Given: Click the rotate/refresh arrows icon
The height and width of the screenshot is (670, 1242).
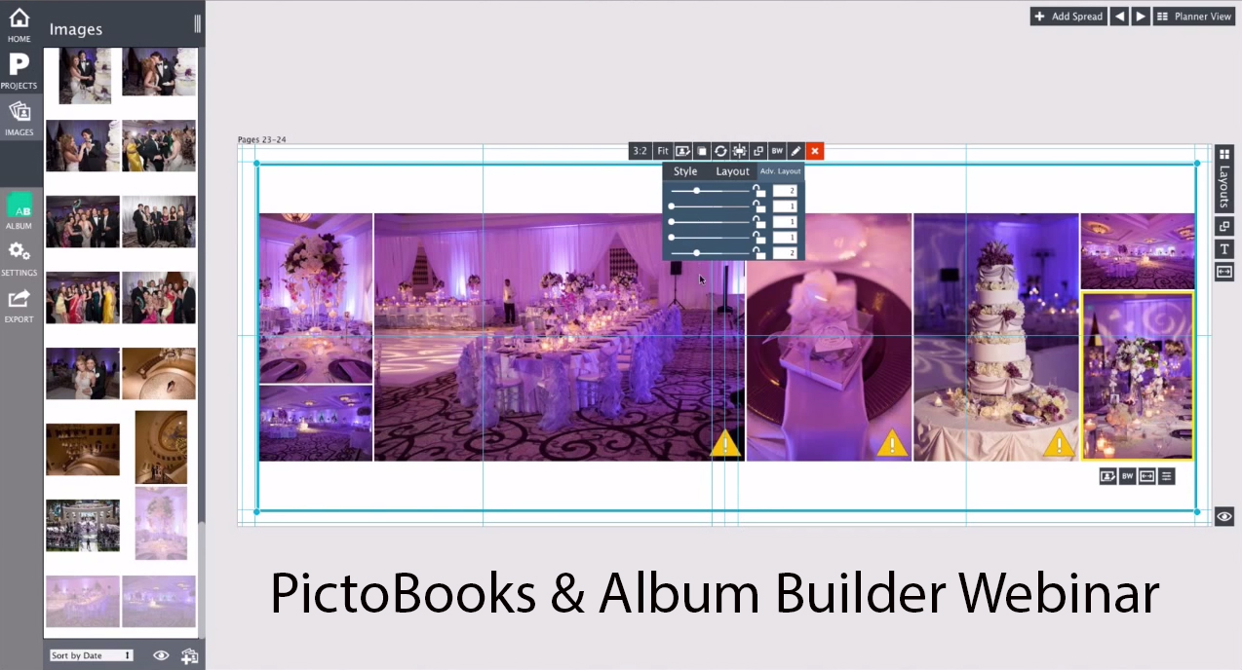Looking at the screenshot, I should tap(720, 151).
